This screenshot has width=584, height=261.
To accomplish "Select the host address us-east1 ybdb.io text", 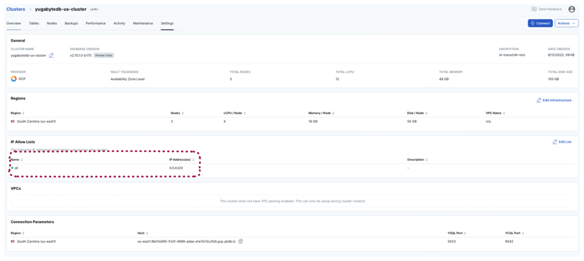I will 186,241.
